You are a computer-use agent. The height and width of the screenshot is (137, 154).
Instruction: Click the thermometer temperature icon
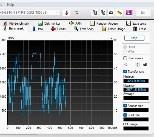[x=66, y=13]
